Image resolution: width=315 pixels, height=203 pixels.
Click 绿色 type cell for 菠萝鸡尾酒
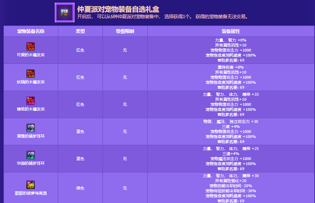(x=80, y=188)
